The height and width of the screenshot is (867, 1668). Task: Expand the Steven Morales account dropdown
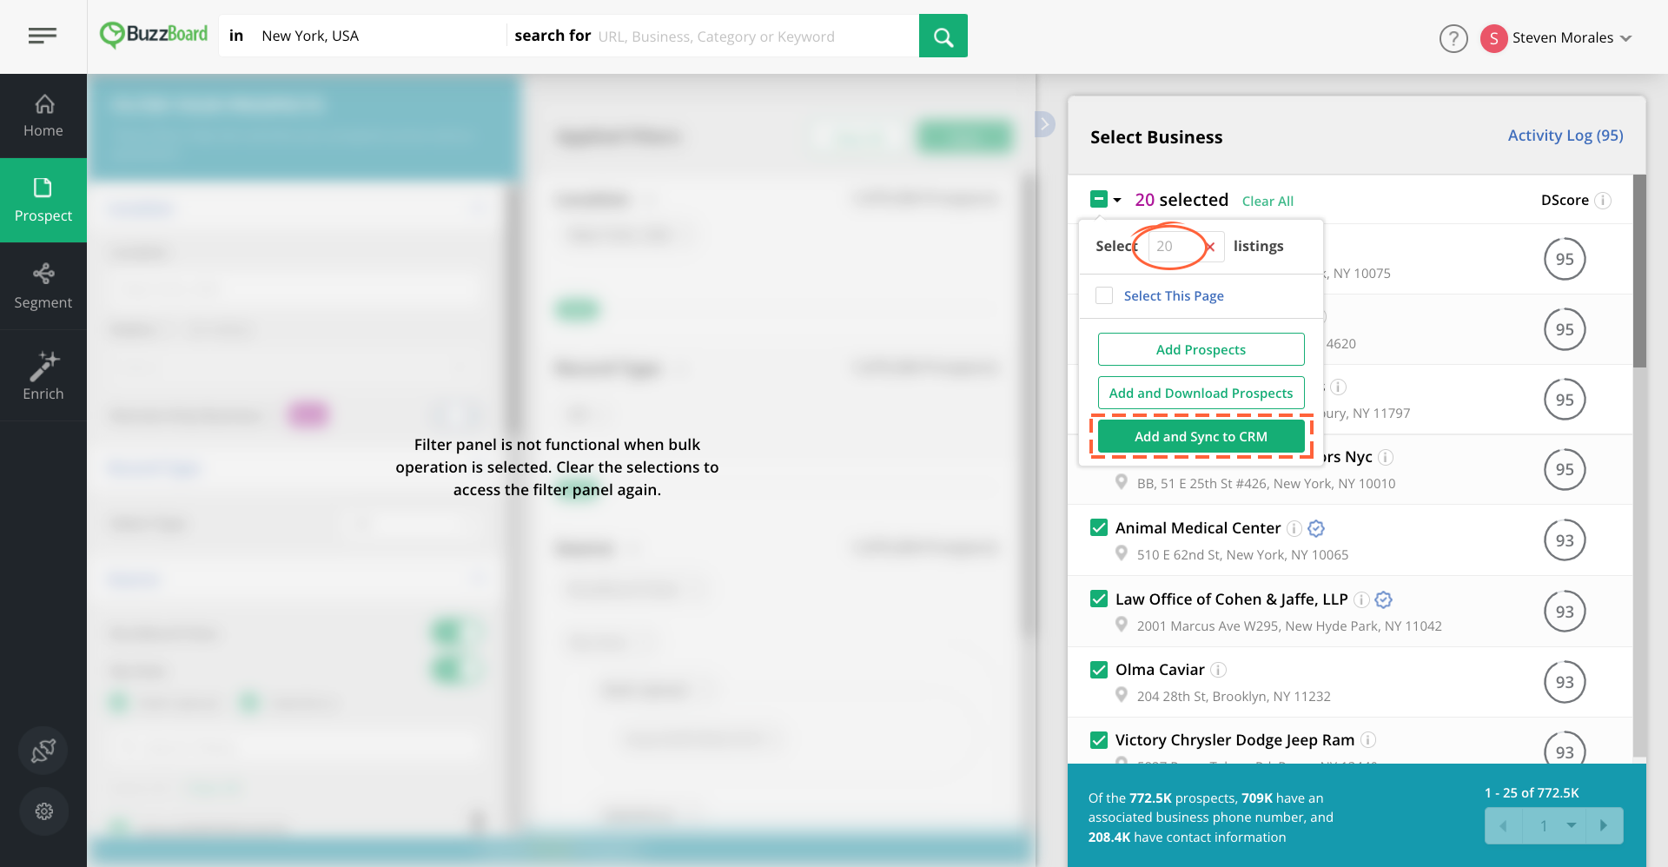1626,38
